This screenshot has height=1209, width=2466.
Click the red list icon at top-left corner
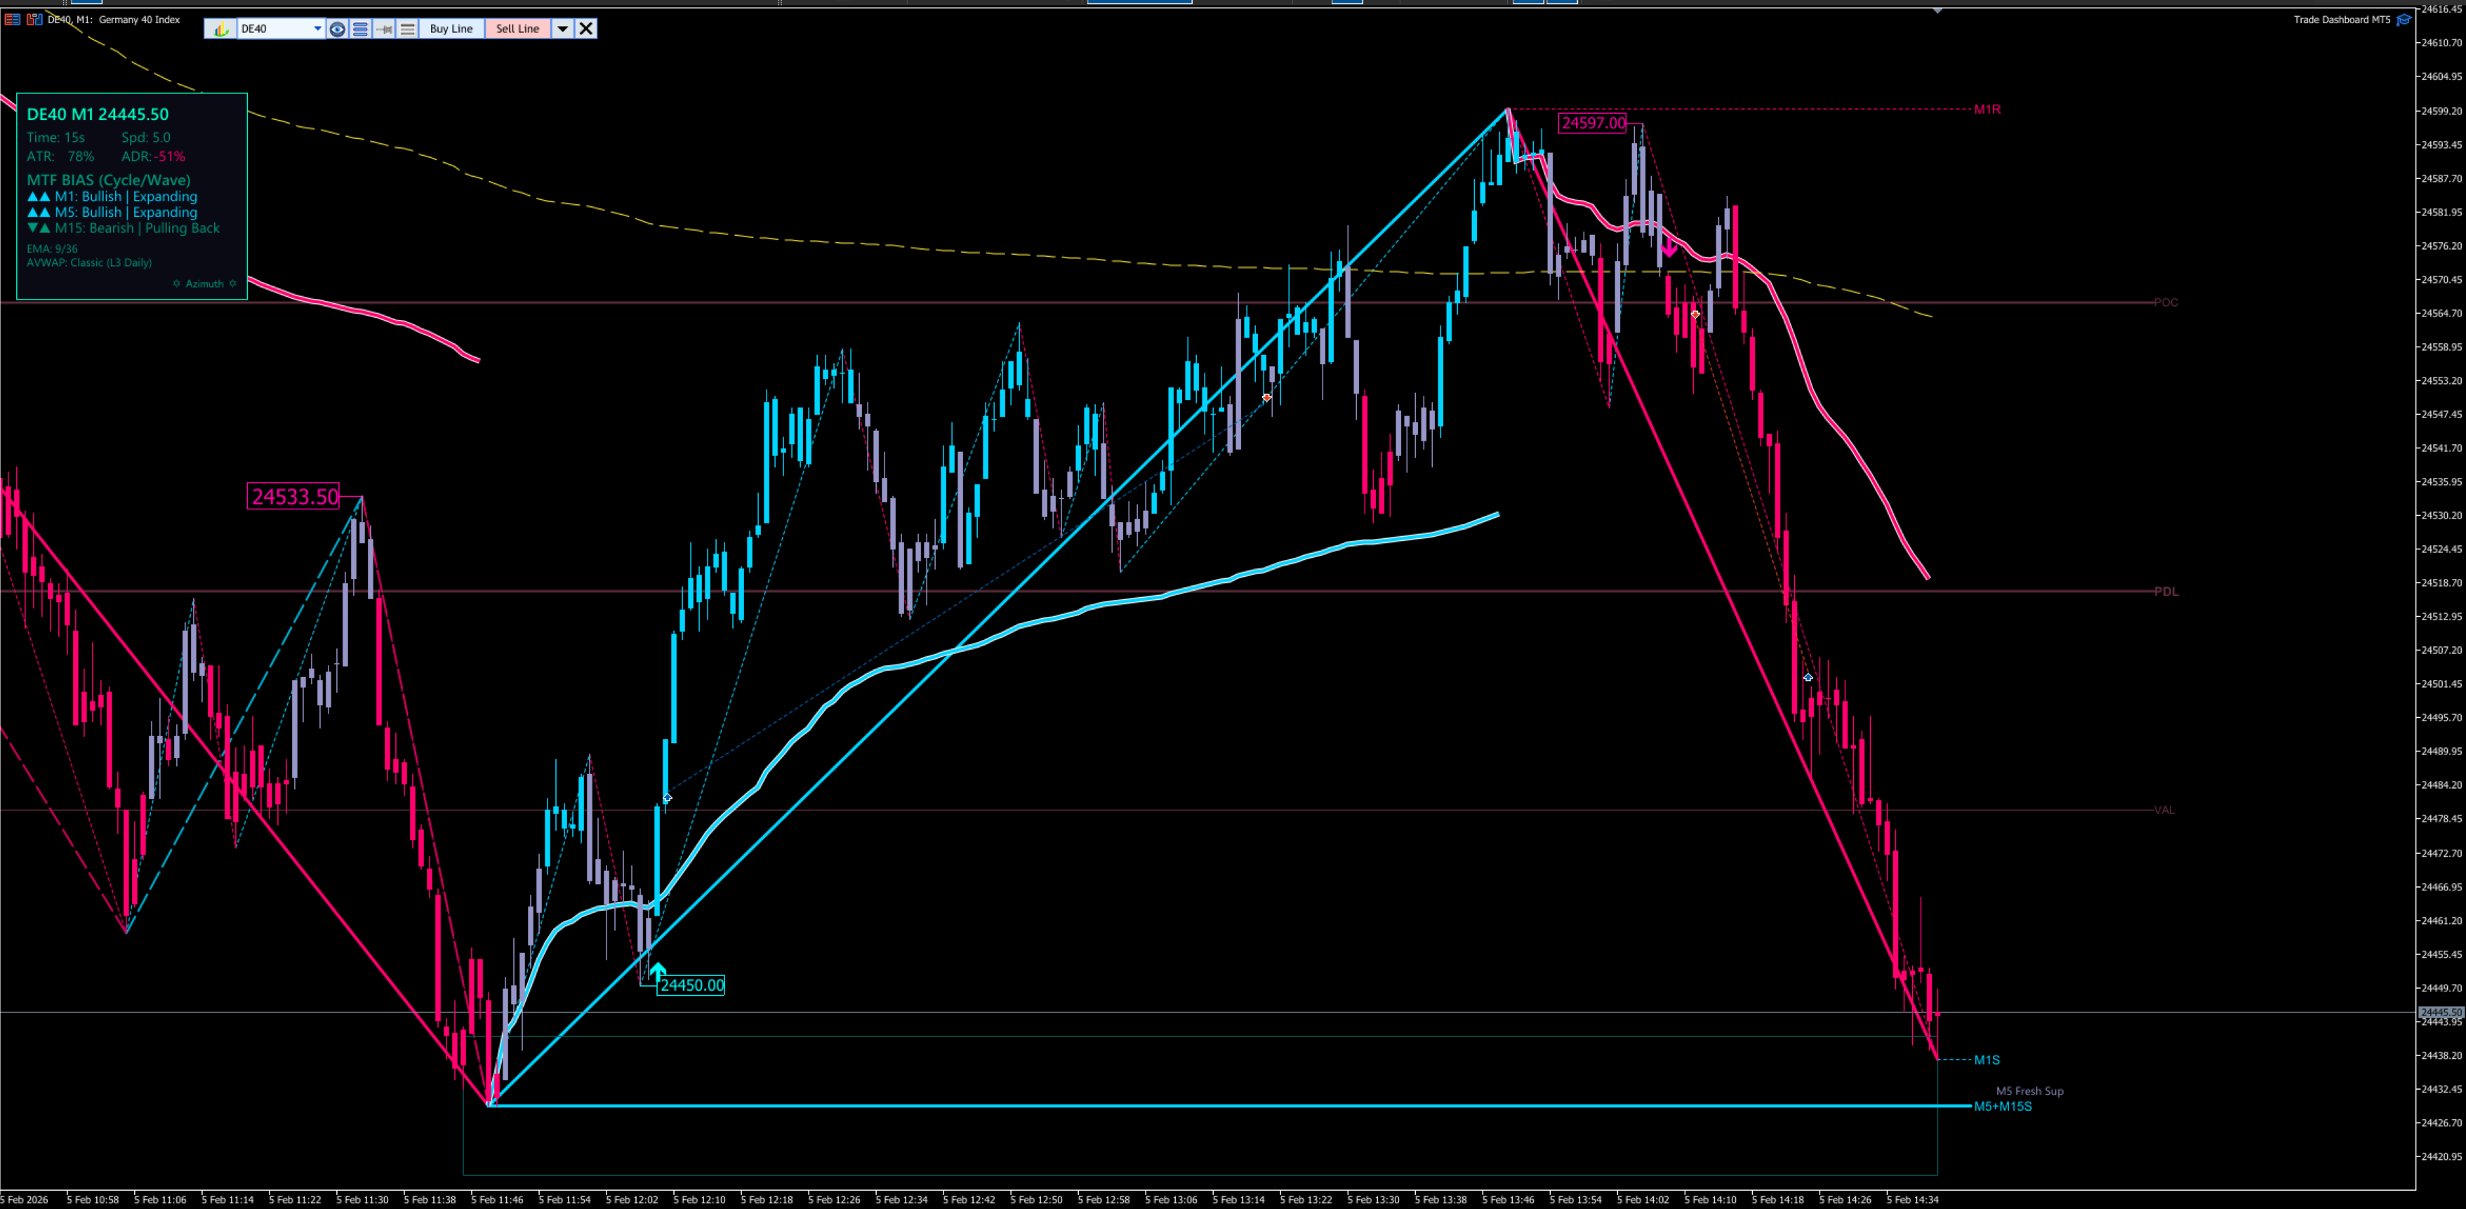(x=13, y=19)
